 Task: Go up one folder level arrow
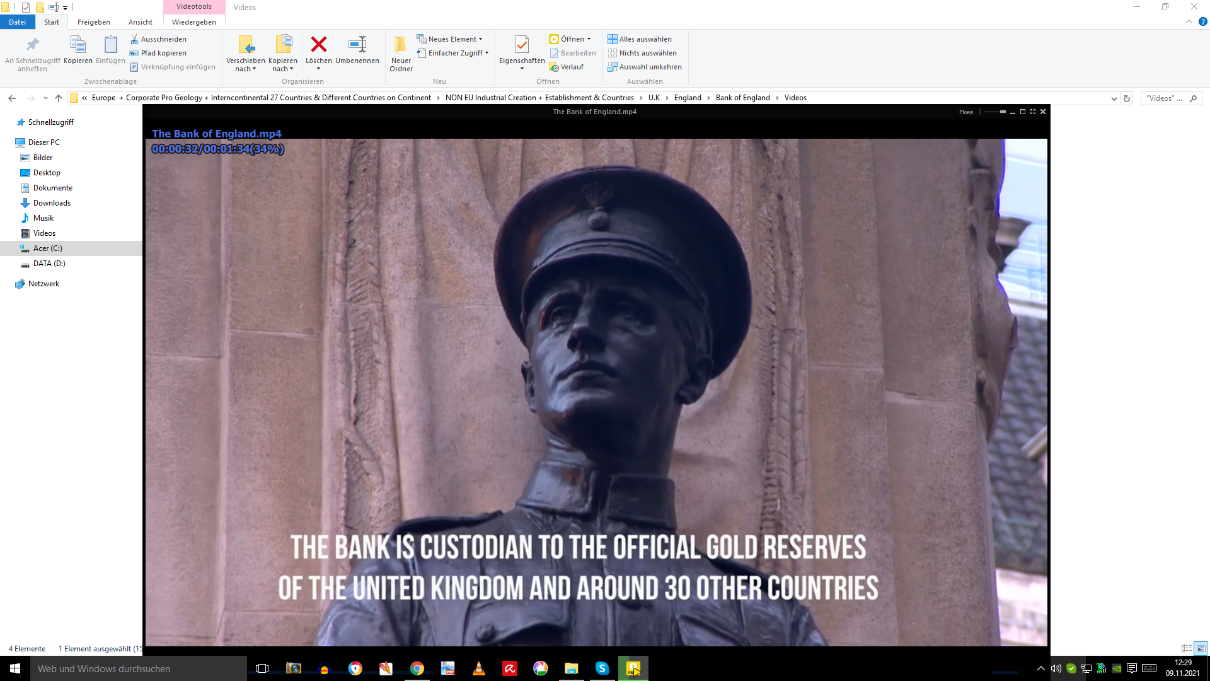click(59, 98)
